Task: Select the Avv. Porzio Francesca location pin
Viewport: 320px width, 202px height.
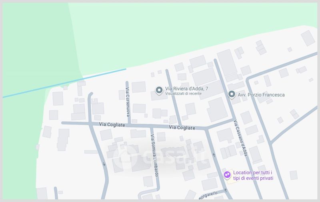Action: [x=231, y=95]
